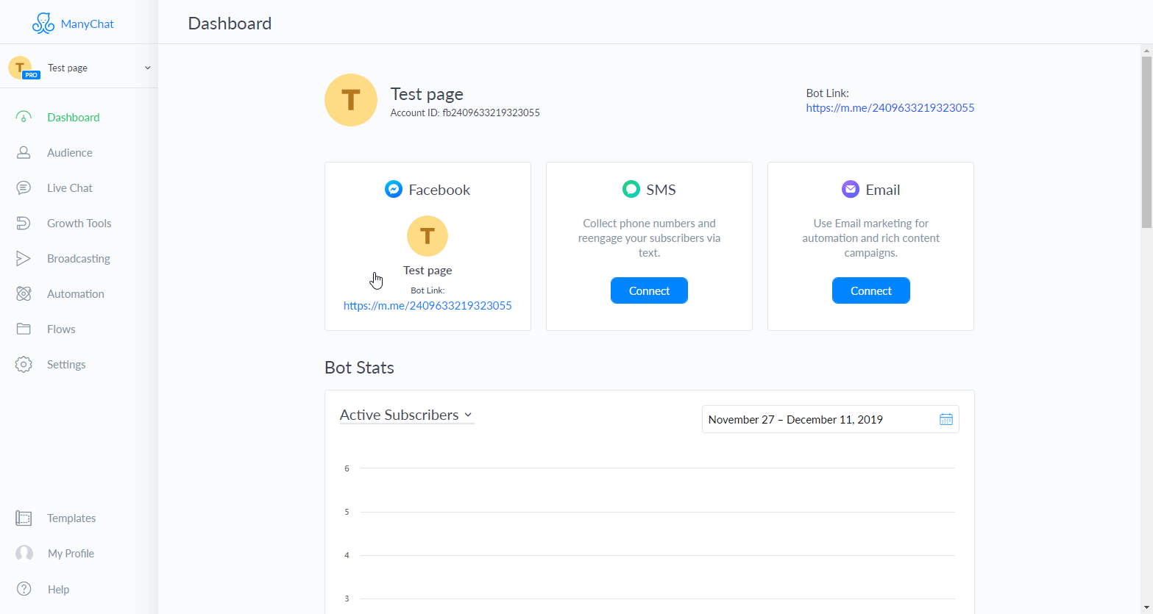The height and width of the screenshot is (614, 1153).
Task: Click the ManyChat octopus logo
Action: point(43,24)
